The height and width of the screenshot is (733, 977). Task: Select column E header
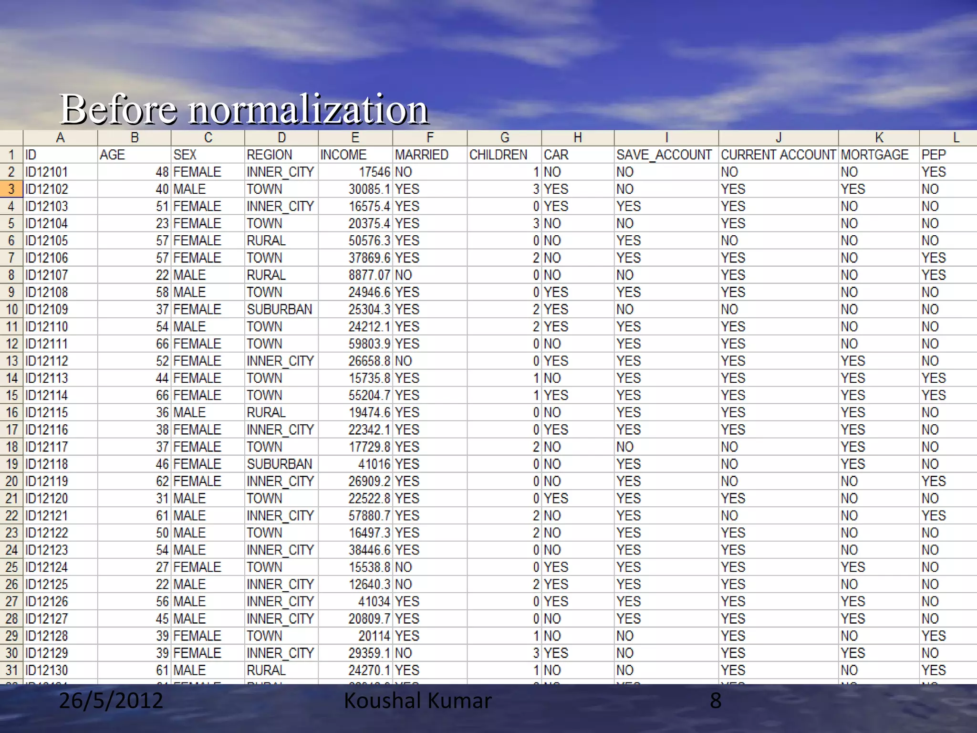[x=355, y=138]
